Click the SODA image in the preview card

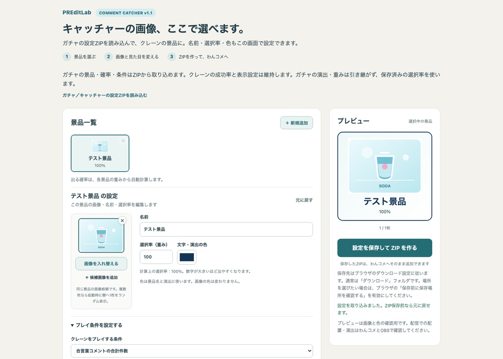tap(385, 166)
